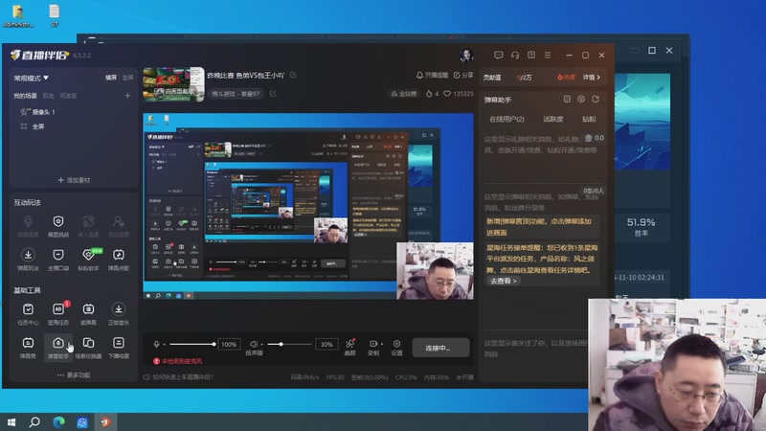Open the 房管助手 icon
Screen dimensions: 766x431
(x=58, y=343)
